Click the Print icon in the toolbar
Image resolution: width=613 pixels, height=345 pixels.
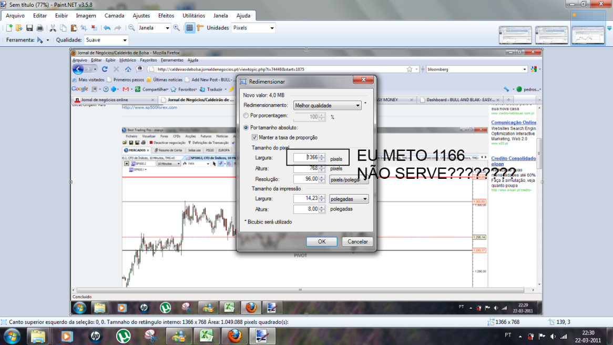coord(39,28)
